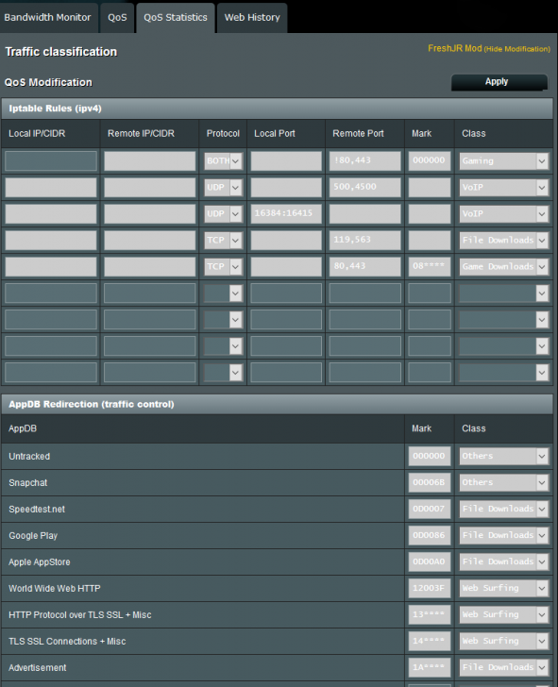The height and width of the screenshot is (687, 558).
Task: Open the BOTH protocol dropdown
Action: pyautogui.click(x=223, y=161)
